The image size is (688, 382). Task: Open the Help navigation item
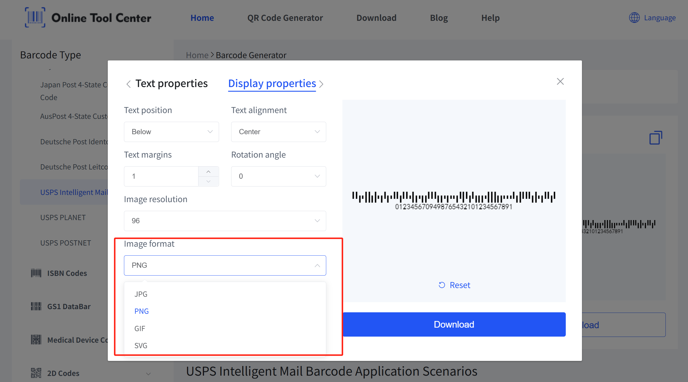[x=490, y=18]
